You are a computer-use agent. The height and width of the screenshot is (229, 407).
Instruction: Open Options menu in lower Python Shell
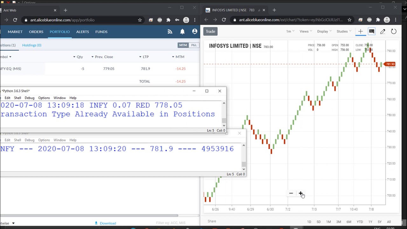point(44,140)
